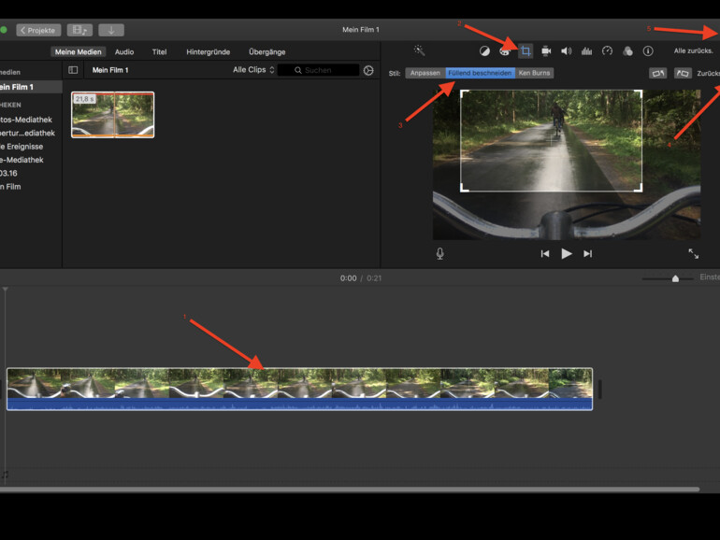
Task: Select the Crop tool icon
Action: click(526, 51)
